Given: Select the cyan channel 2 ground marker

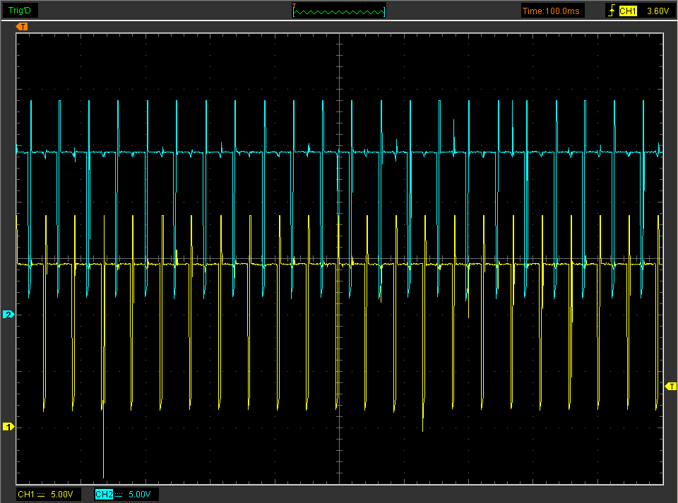Looking at the screenshot, I should 8,314.
